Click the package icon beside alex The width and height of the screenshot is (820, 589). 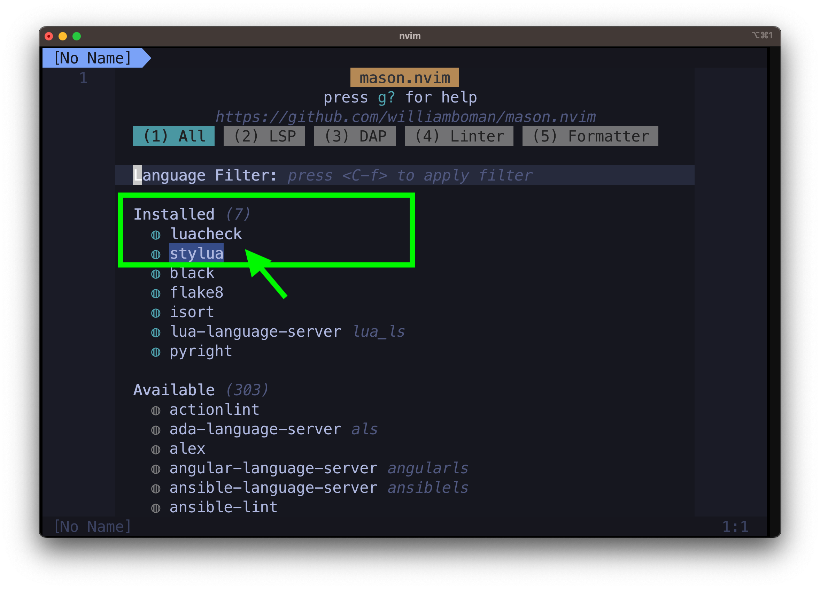tap(155, 450)
